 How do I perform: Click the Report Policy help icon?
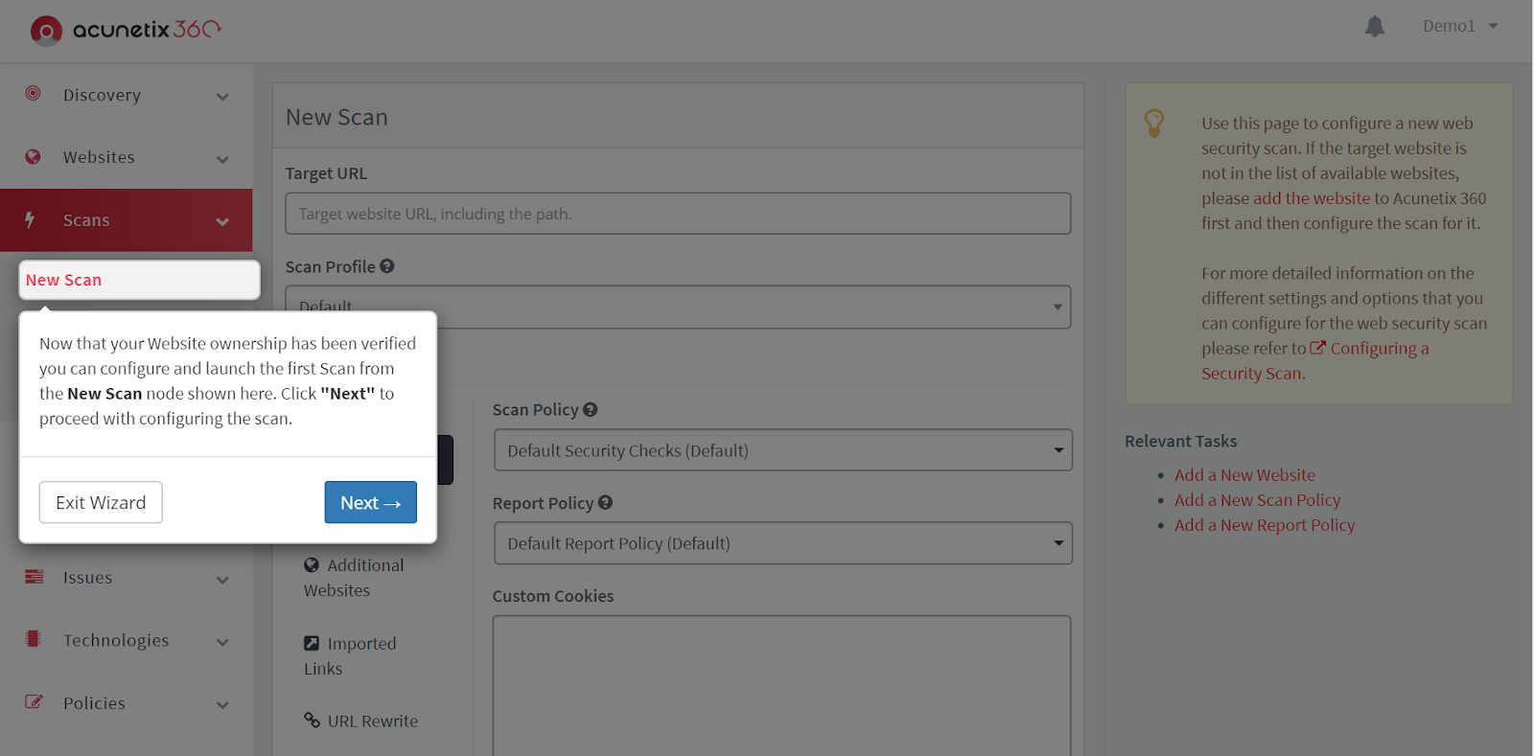pos(605,502)
